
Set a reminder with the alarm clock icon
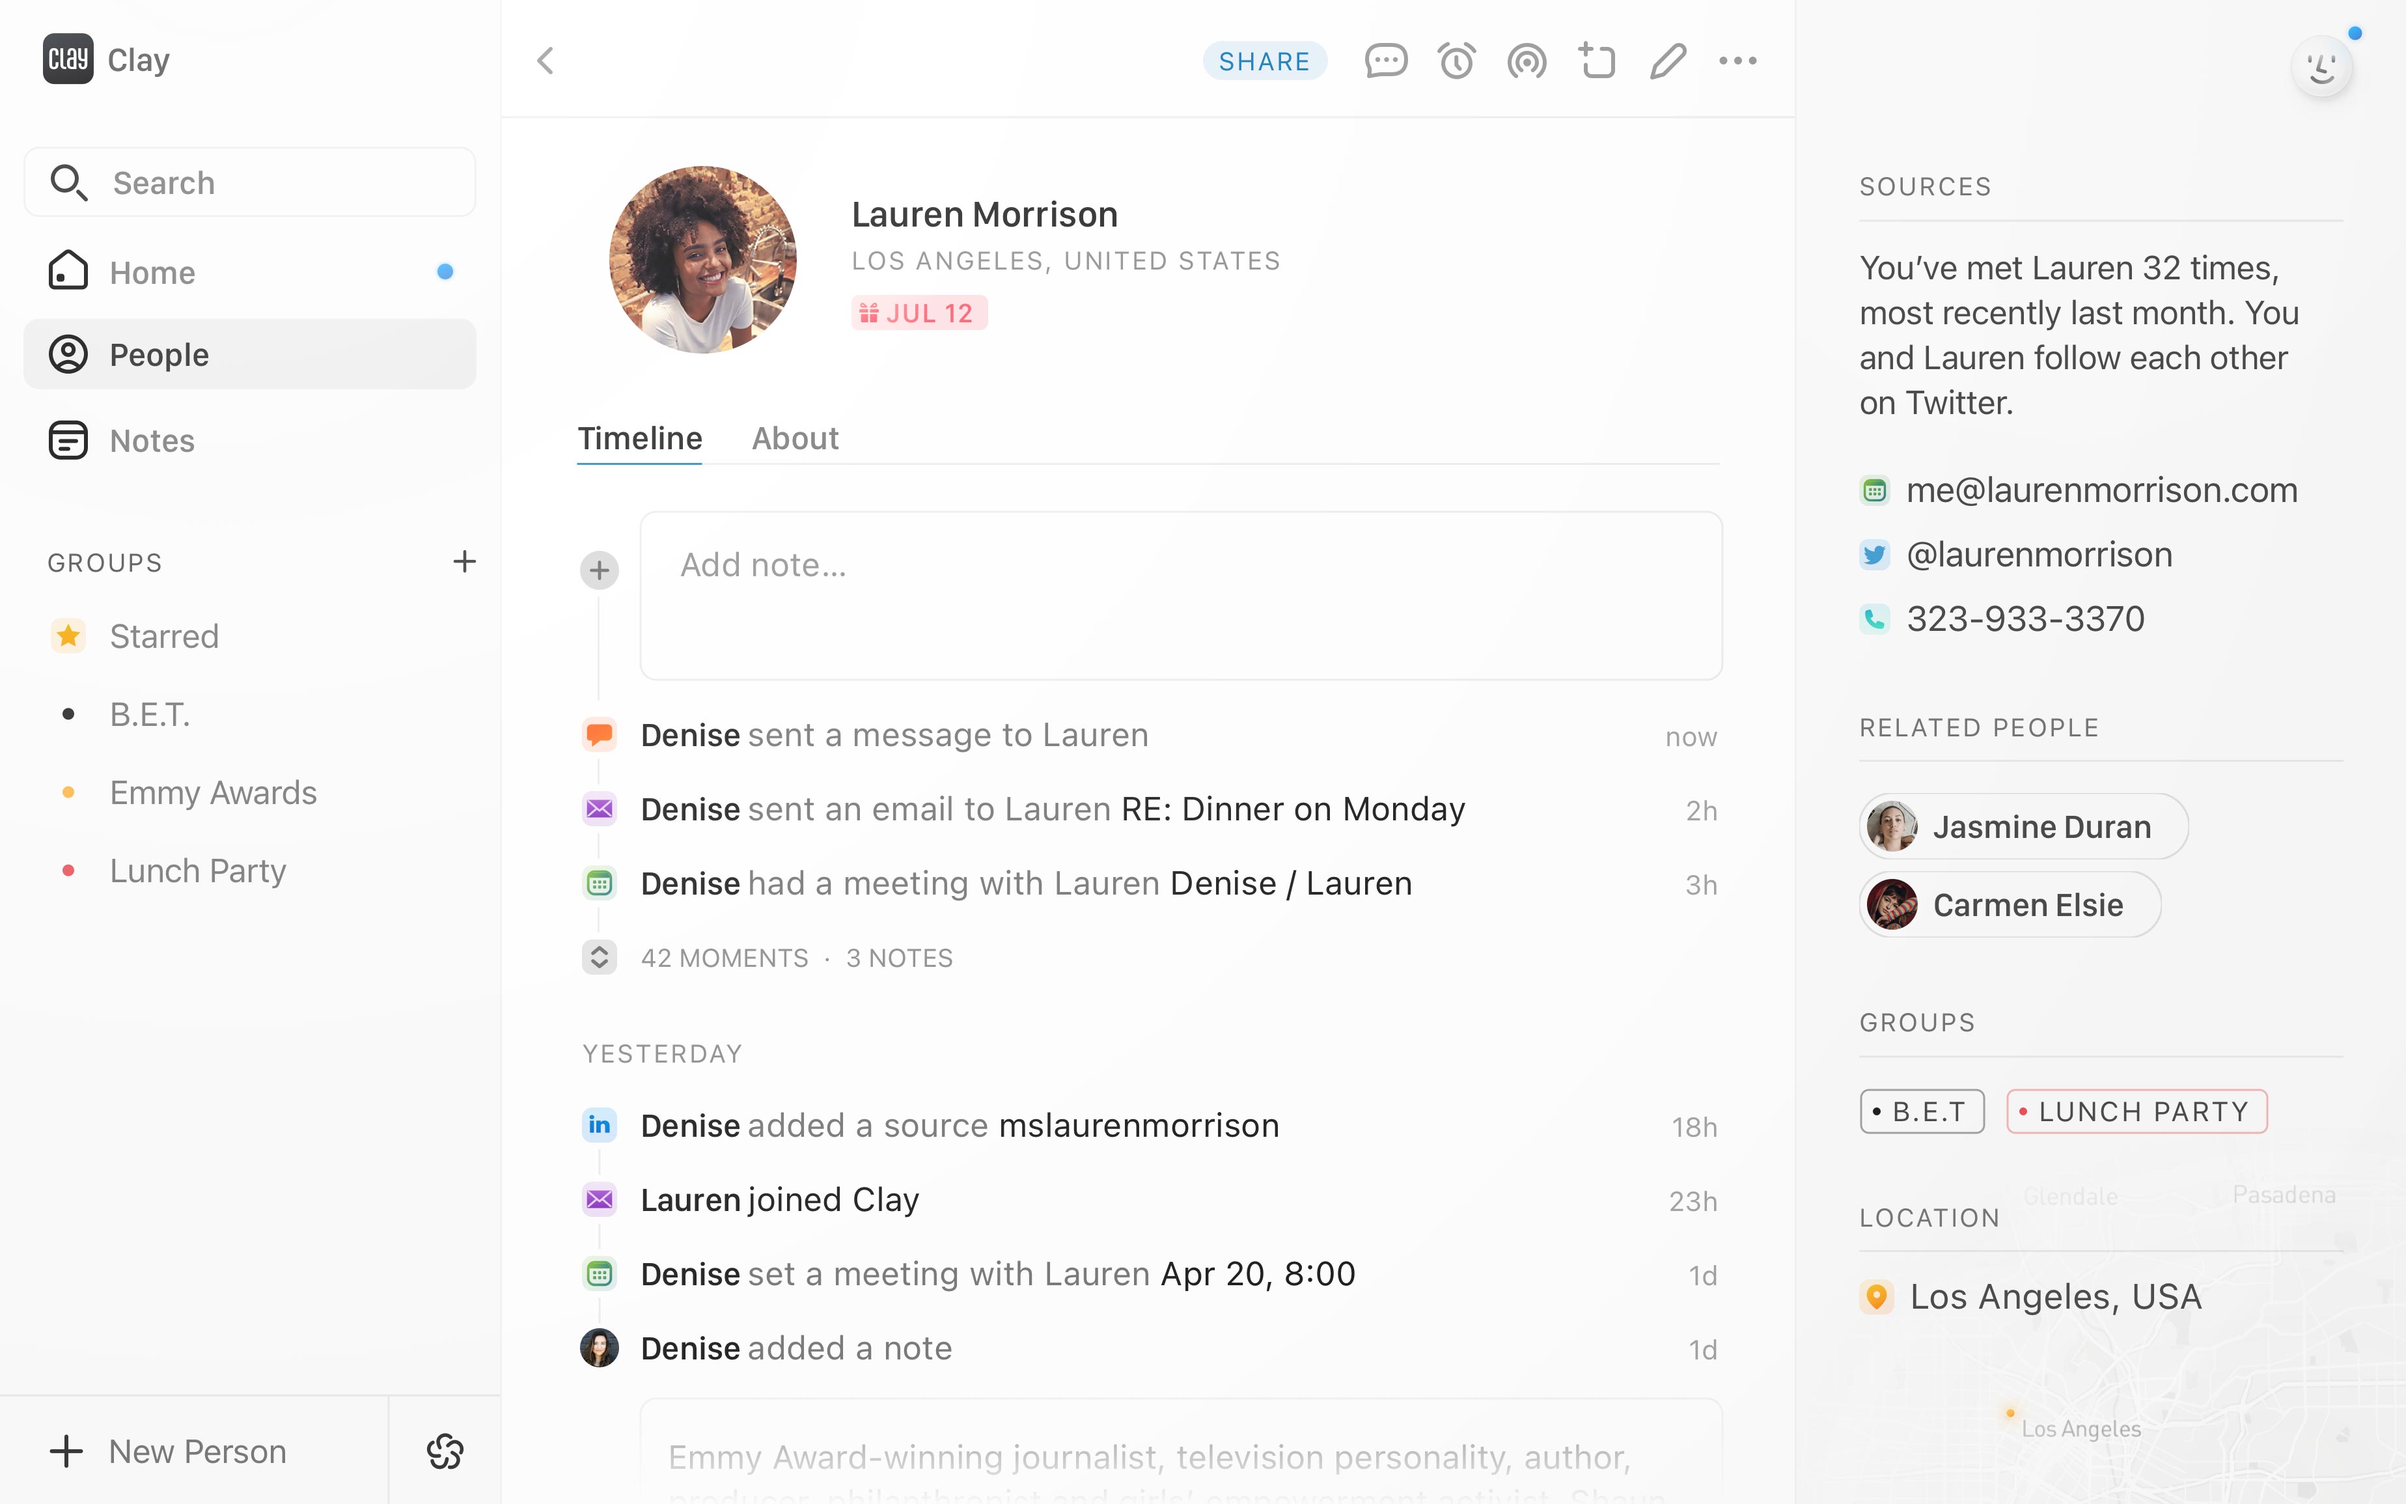[x=1456, y=61]
